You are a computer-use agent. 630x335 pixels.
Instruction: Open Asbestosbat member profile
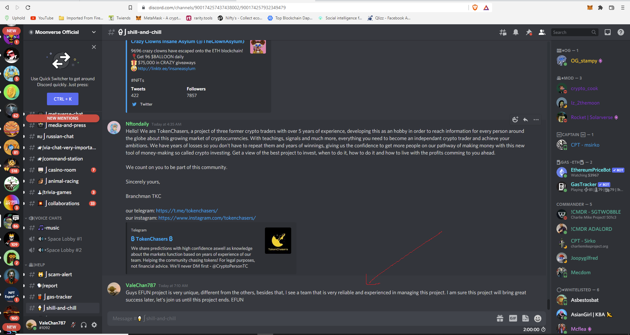[x=591, y=300]
